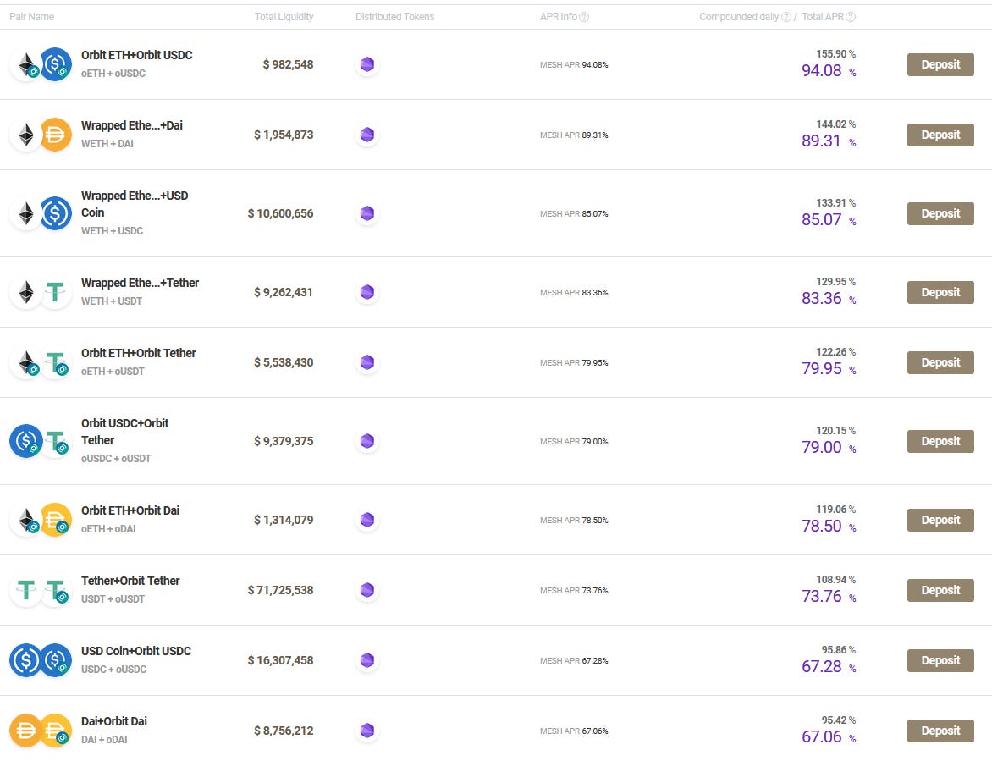Image resolution: width=992 pixels, height=761 pixels.
Task: Click MESH token icon in WETH + USDC row
Action: [x=367, y=213]
